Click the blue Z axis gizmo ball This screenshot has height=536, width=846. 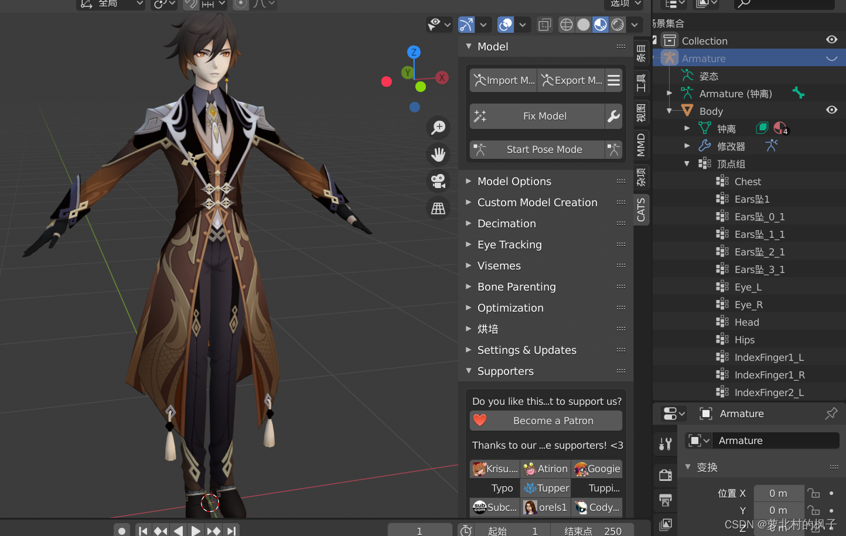414,52
